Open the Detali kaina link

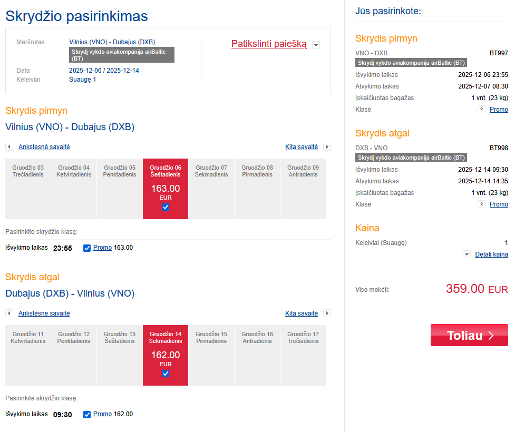pyautogui.click(x=491, y=254)
